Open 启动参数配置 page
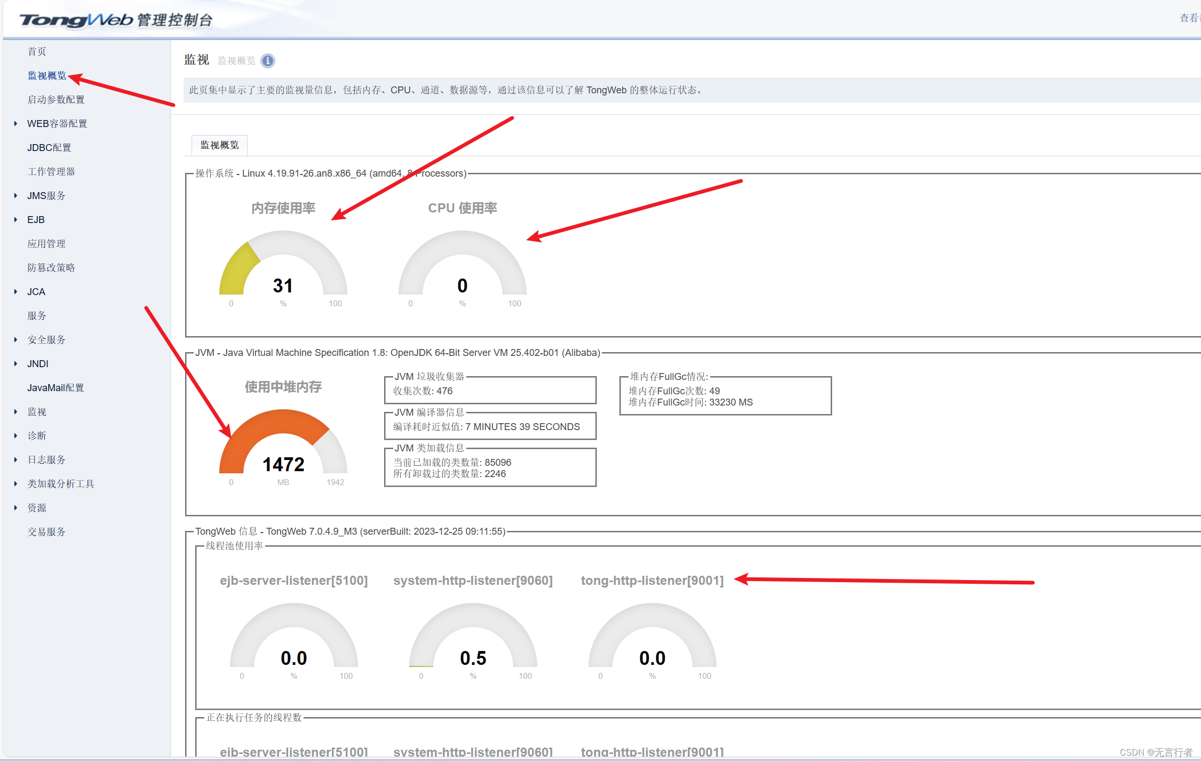The height and width of the screenshot is (762, 1201). [56, 100]
